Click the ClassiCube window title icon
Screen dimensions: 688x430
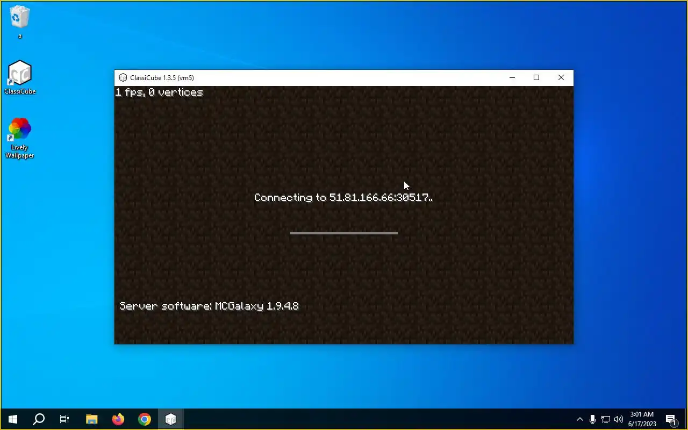pos(123,78)
